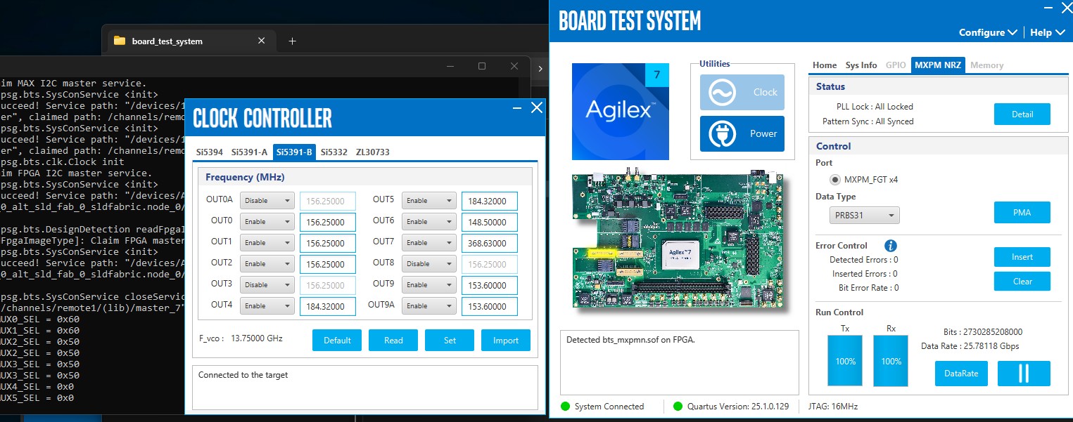
Task: Switch to the ZL30733 tab
Action: [373, 152]
